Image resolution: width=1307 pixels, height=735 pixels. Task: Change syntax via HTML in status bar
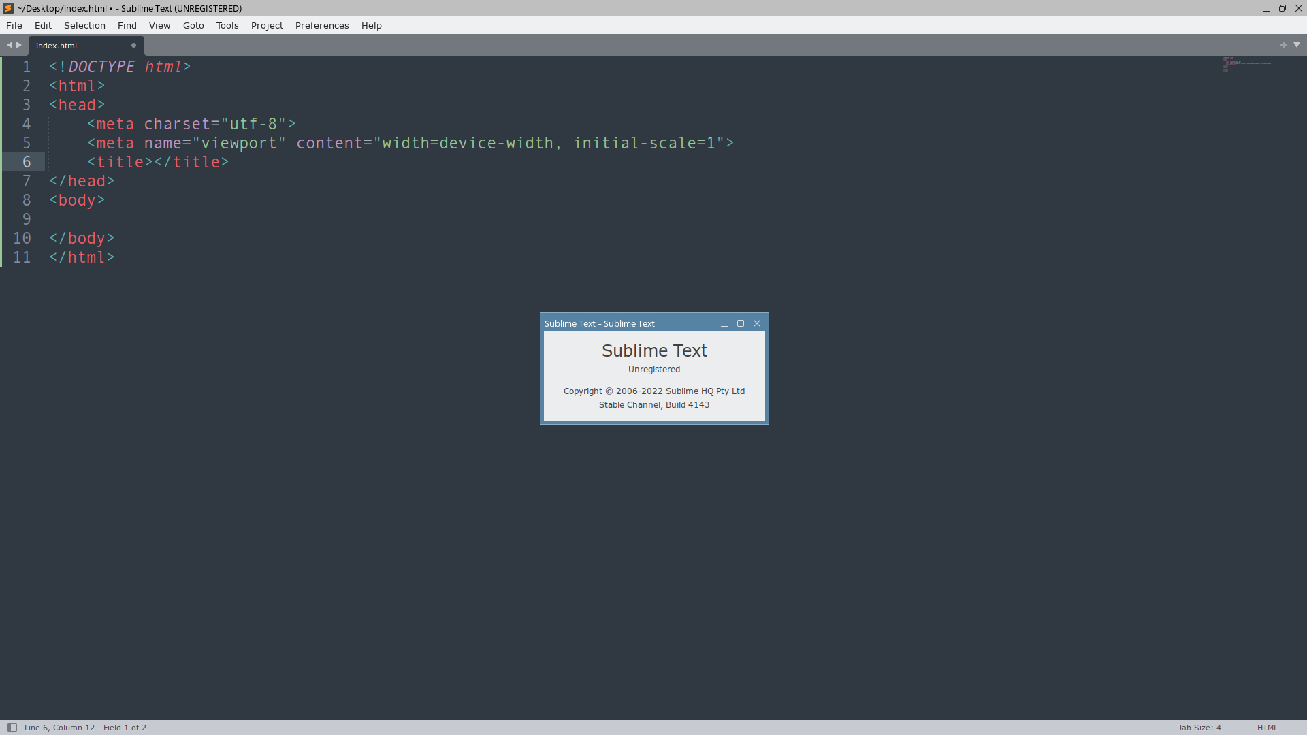click(1267, 728)
